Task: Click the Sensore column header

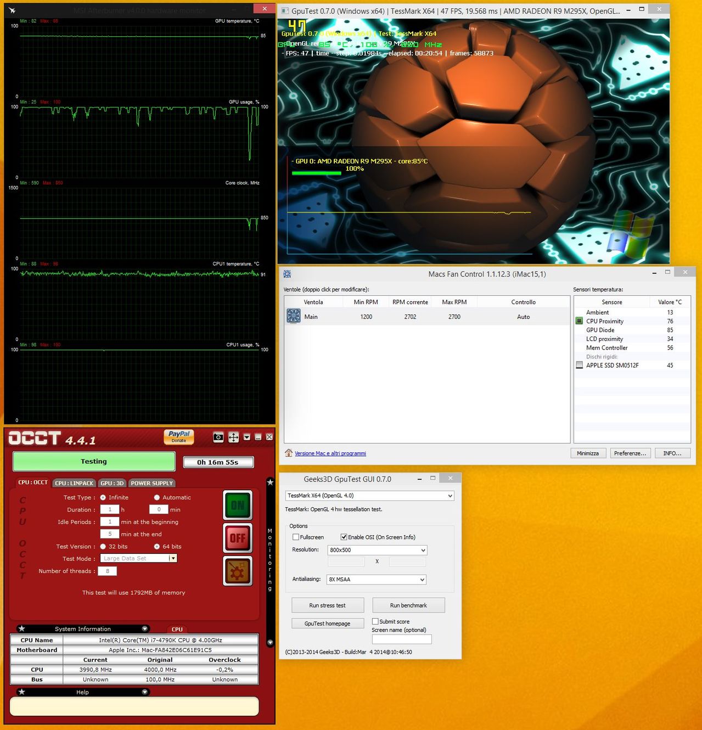Action: [612, 302]
